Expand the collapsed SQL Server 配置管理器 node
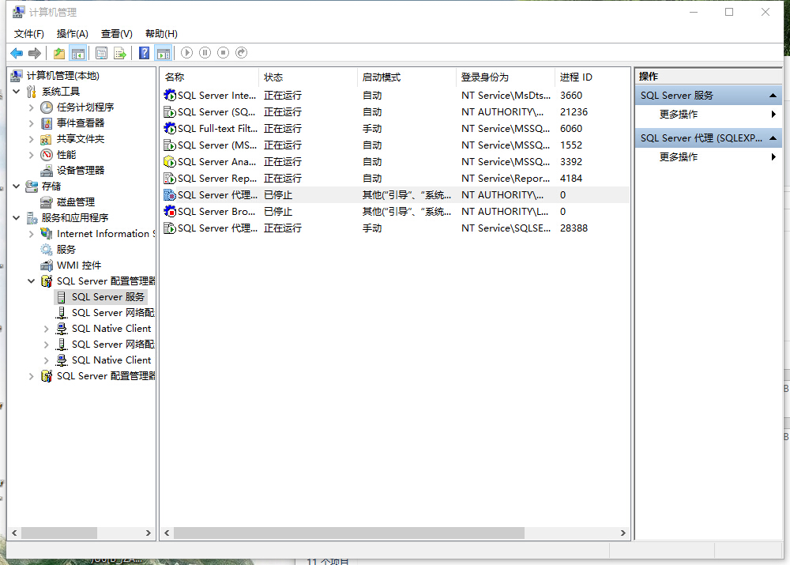 [x=32, y=376]
